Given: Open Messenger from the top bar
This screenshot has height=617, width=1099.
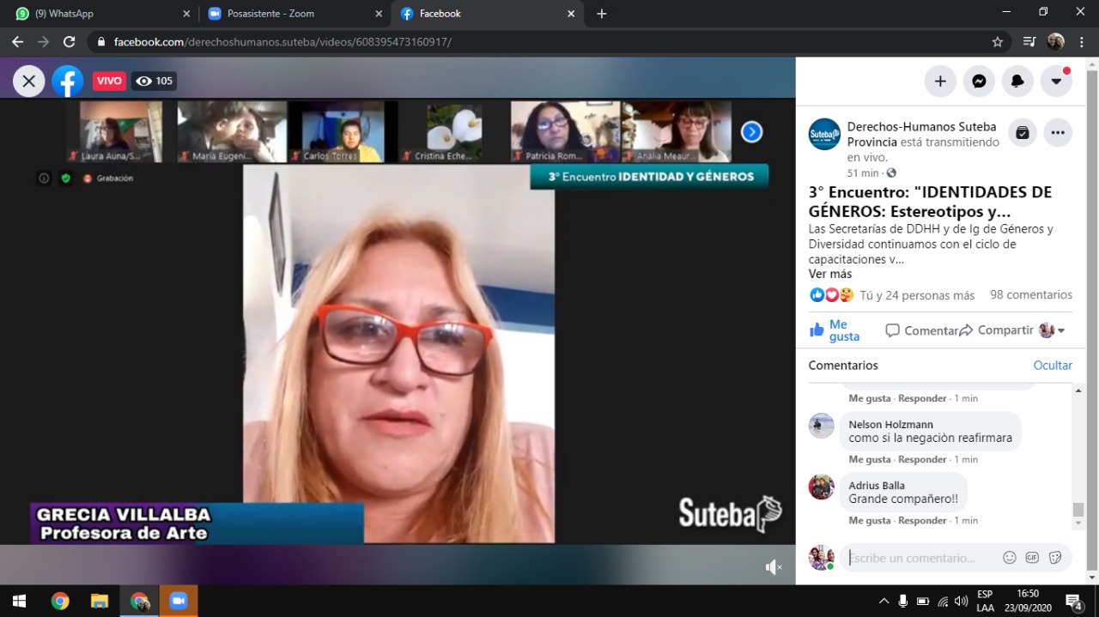Looking at the screenshot, I should tap(979, 82).
